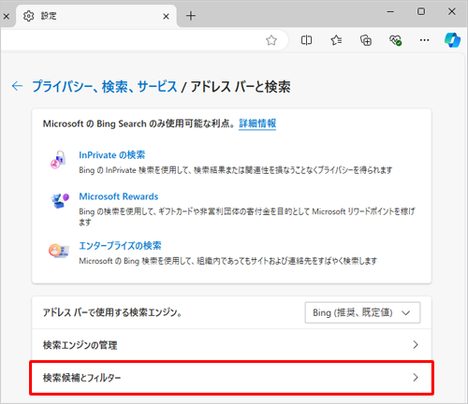
Task: Click the Microsoft Rewards gift icon
Action: point(60,201)
